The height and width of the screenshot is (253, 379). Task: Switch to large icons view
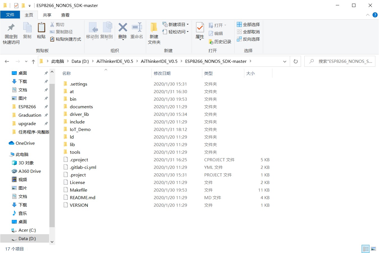(x=373, y=249)
